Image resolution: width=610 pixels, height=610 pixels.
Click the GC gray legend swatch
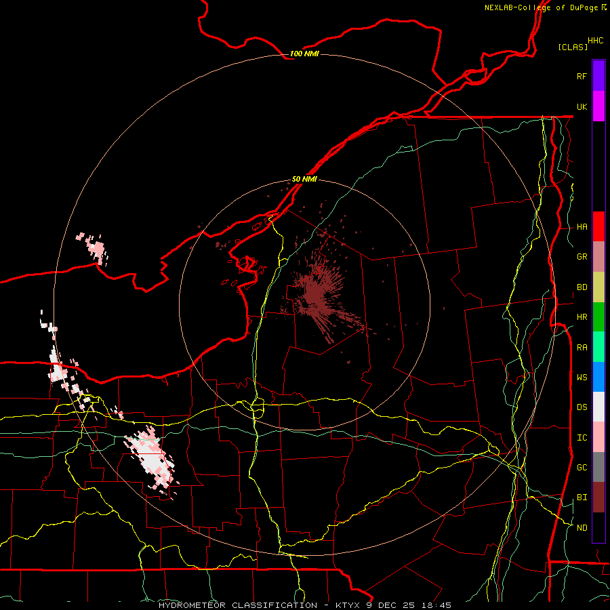coord(598,467)
